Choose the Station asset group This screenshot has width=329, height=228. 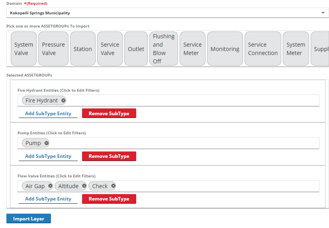coord(83,49)
